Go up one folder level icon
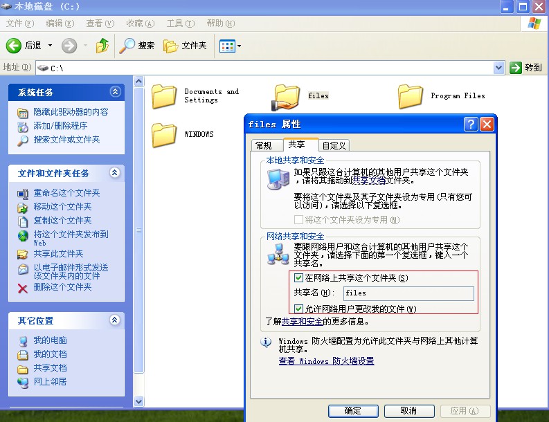Screen dimensions: 549x422 coord(102,46)
